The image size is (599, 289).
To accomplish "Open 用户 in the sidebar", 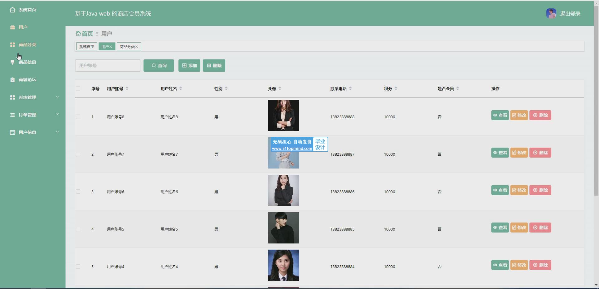I will click(23, 27).
